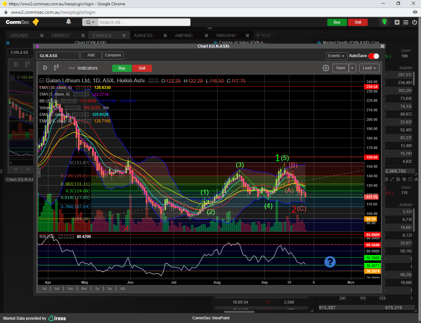Toggle RSI 14 indicator visibility

61,237
